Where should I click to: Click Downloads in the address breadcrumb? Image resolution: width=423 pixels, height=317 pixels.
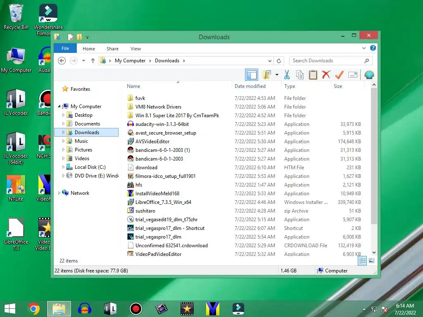point(167,61)
